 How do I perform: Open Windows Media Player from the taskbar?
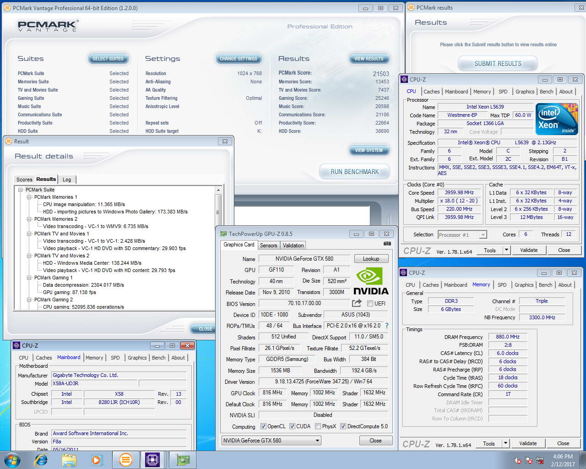coord(97,460)
